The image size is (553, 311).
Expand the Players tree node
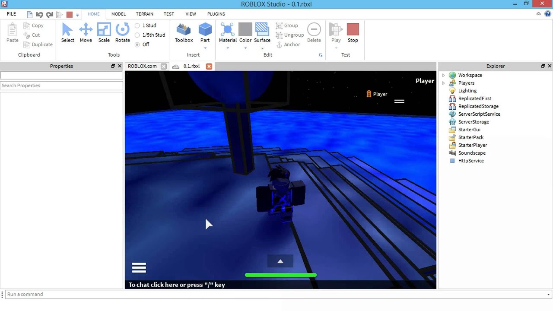[x=443, y=83]
